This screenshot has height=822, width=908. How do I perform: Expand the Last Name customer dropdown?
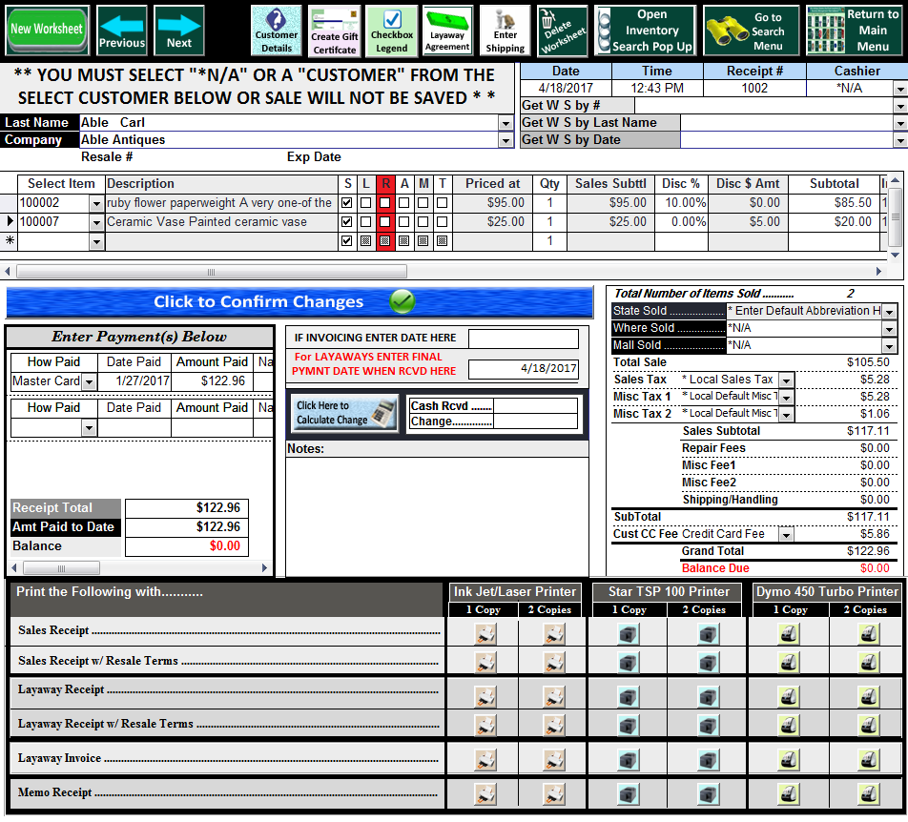[506, 123]
